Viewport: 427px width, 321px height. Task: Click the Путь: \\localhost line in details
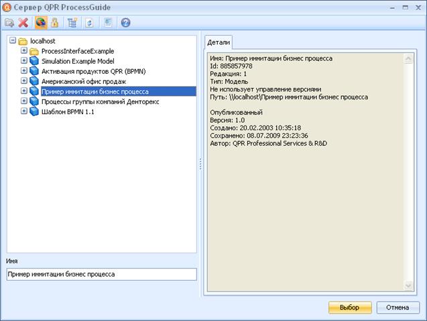tap(289, 97)
